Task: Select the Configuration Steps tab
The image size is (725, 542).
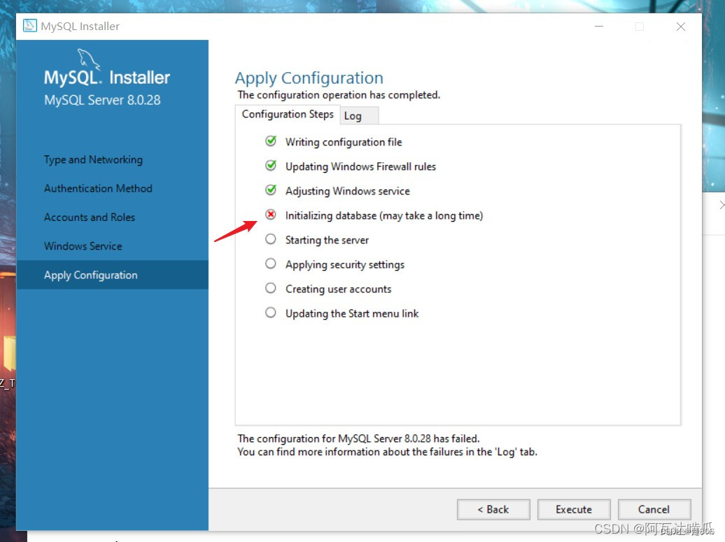Action: [x=288, y=114]
